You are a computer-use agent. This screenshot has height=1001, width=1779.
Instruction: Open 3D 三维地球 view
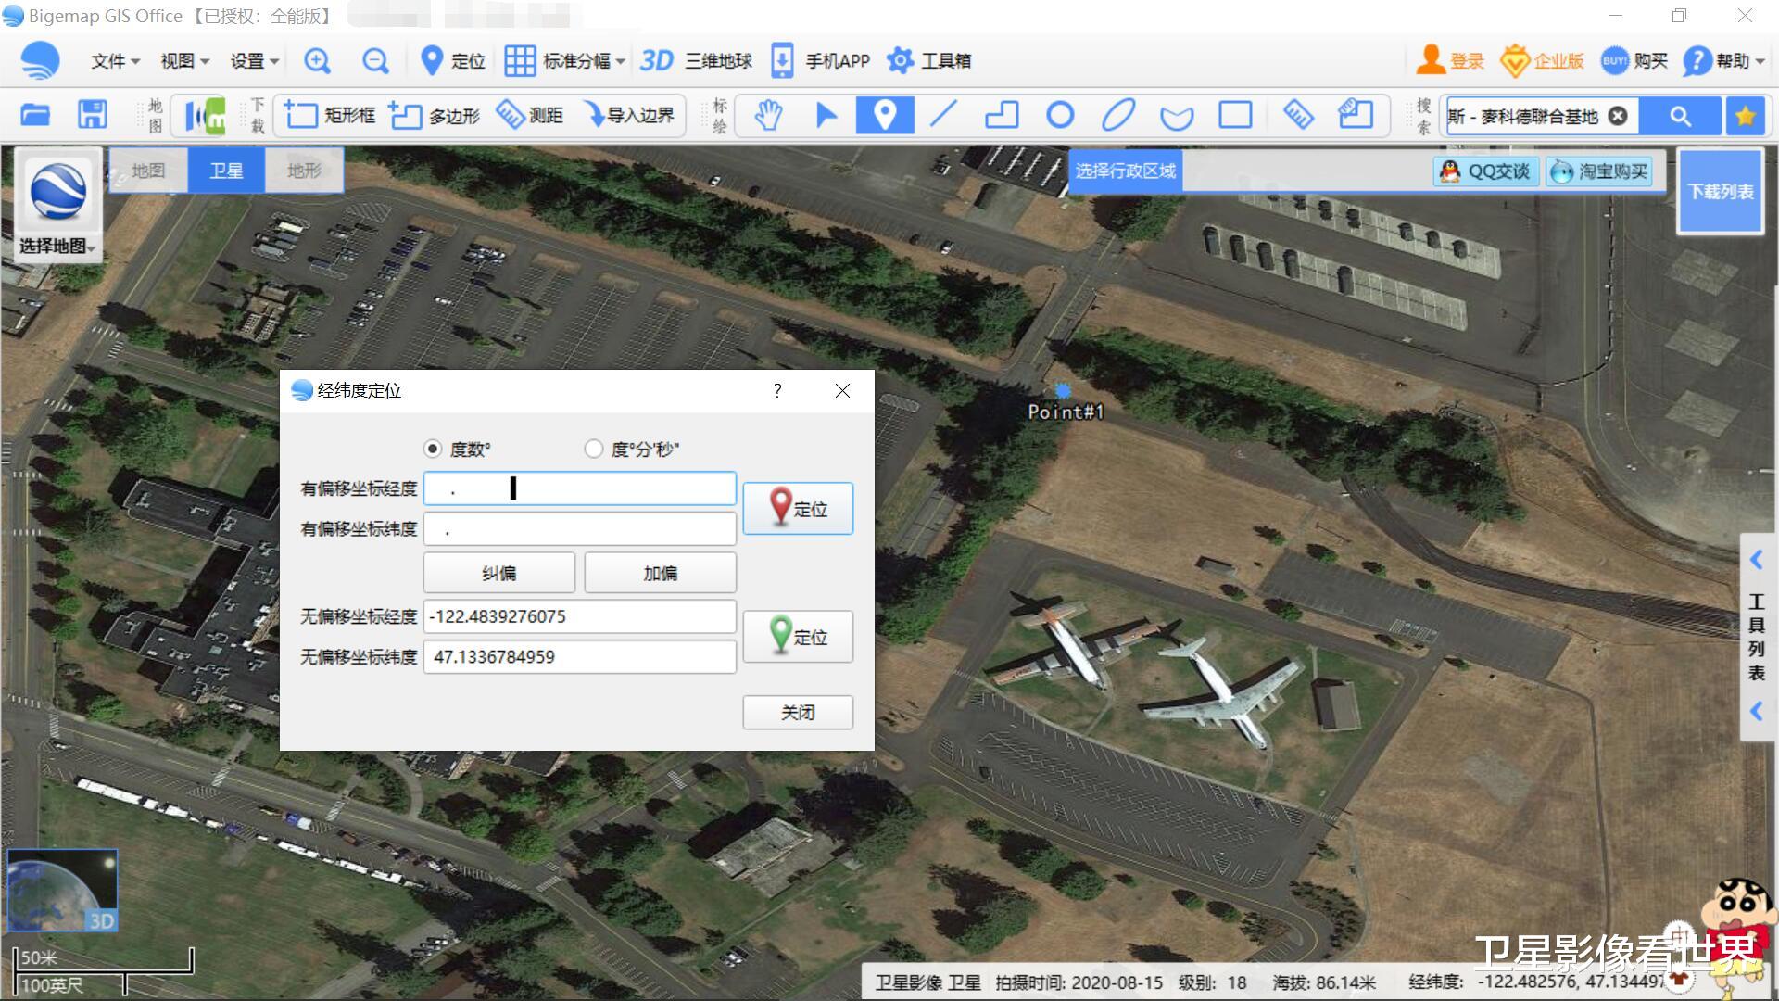(x=696, y=61)
